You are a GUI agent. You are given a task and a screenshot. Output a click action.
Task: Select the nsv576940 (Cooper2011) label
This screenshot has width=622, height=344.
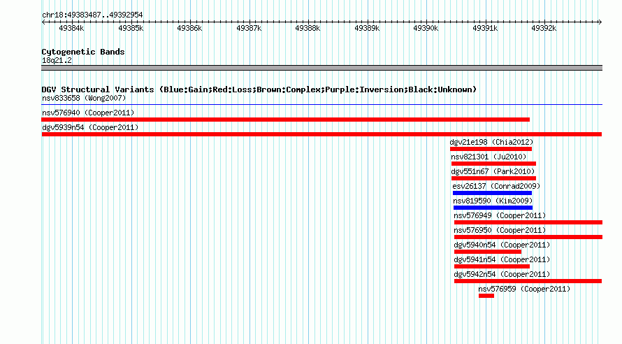pos(88,113)
